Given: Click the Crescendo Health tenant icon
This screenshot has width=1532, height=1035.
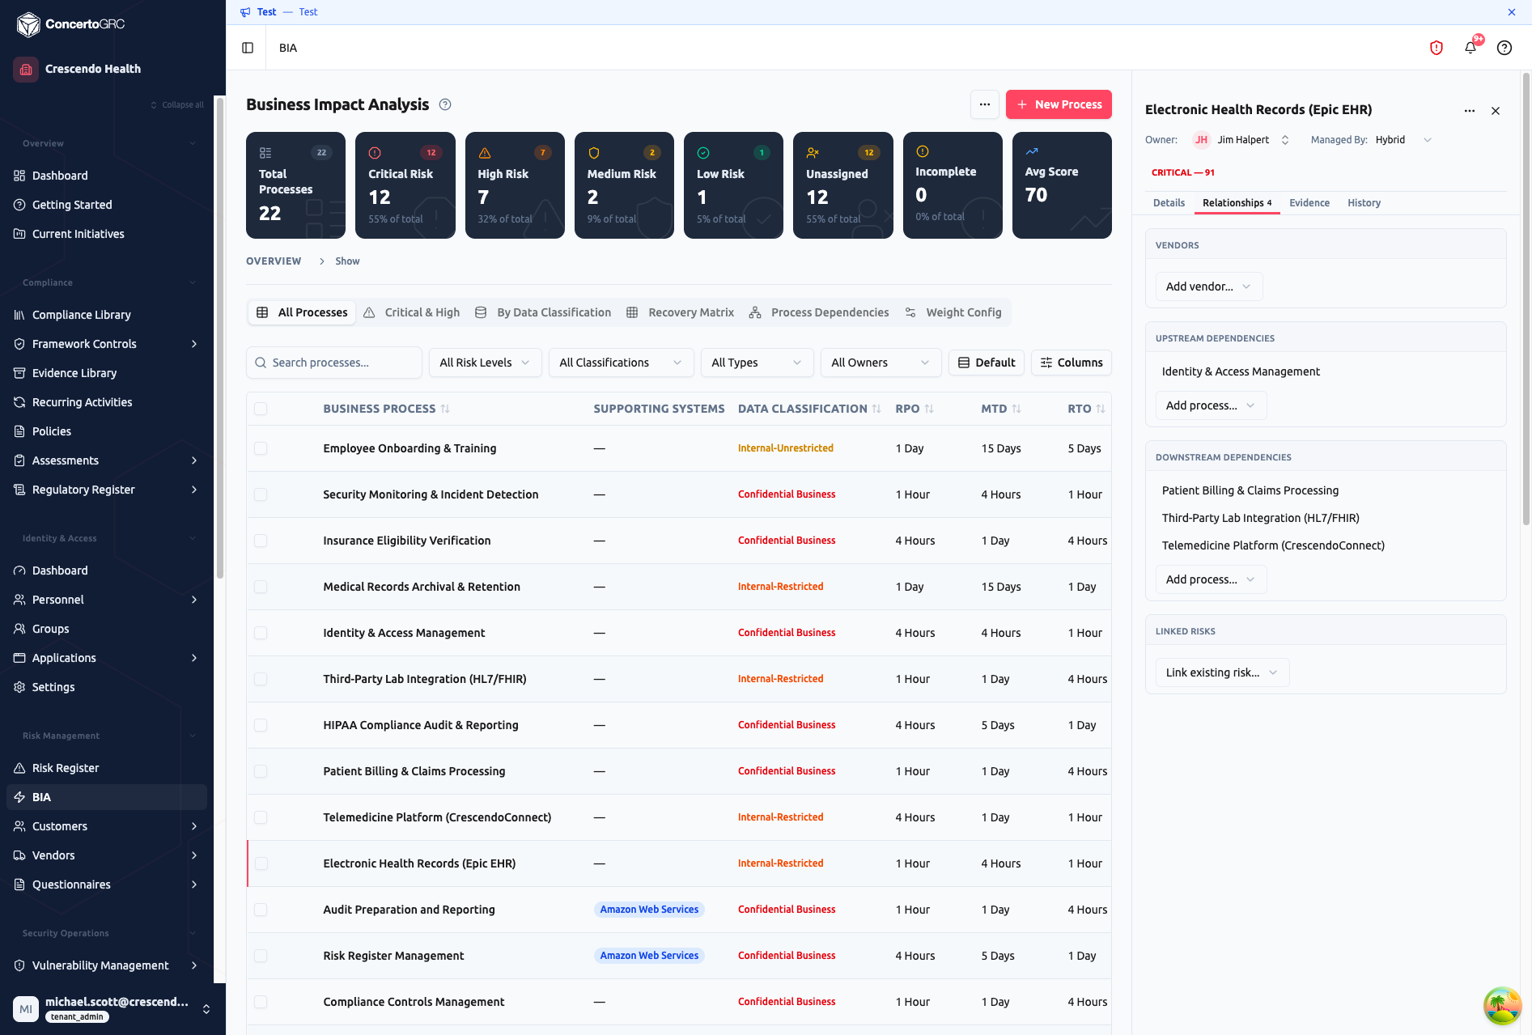Looking at the screenshot, I should coord(26,69).
